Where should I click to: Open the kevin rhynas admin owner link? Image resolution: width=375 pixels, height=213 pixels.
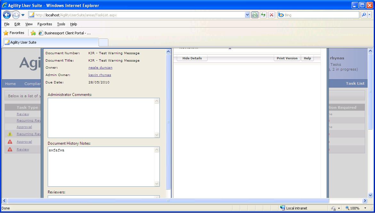tap(100, 75)
